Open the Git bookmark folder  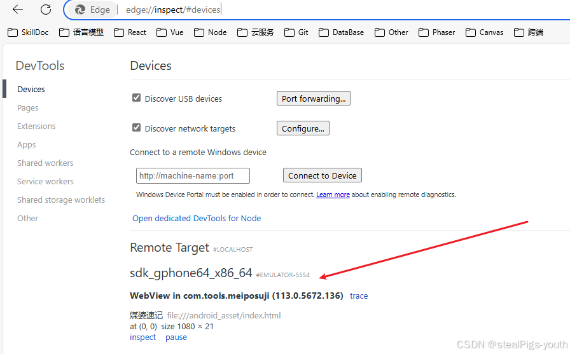(296, 32)
